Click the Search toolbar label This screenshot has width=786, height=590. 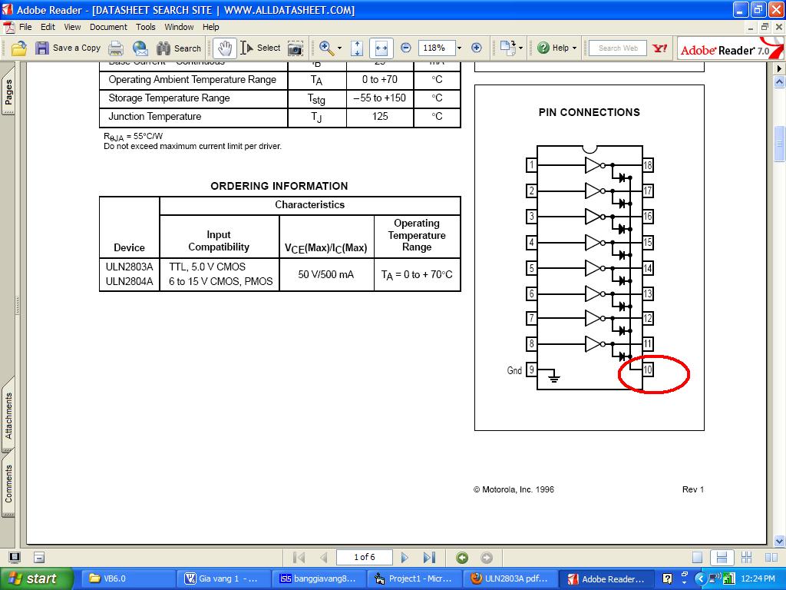[x=187, y=48]
